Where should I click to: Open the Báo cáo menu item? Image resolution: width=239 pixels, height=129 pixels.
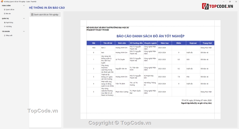[7, 14]
